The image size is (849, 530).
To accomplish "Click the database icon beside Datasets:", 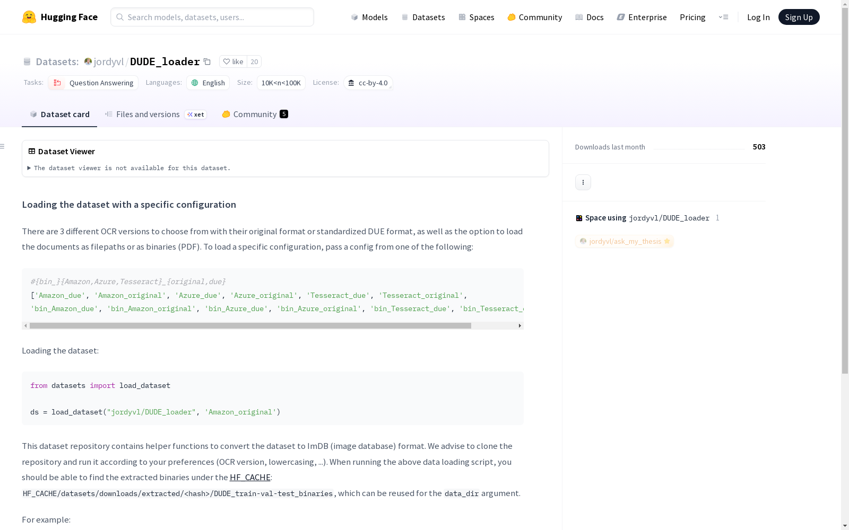I will (x=27, y=61).
